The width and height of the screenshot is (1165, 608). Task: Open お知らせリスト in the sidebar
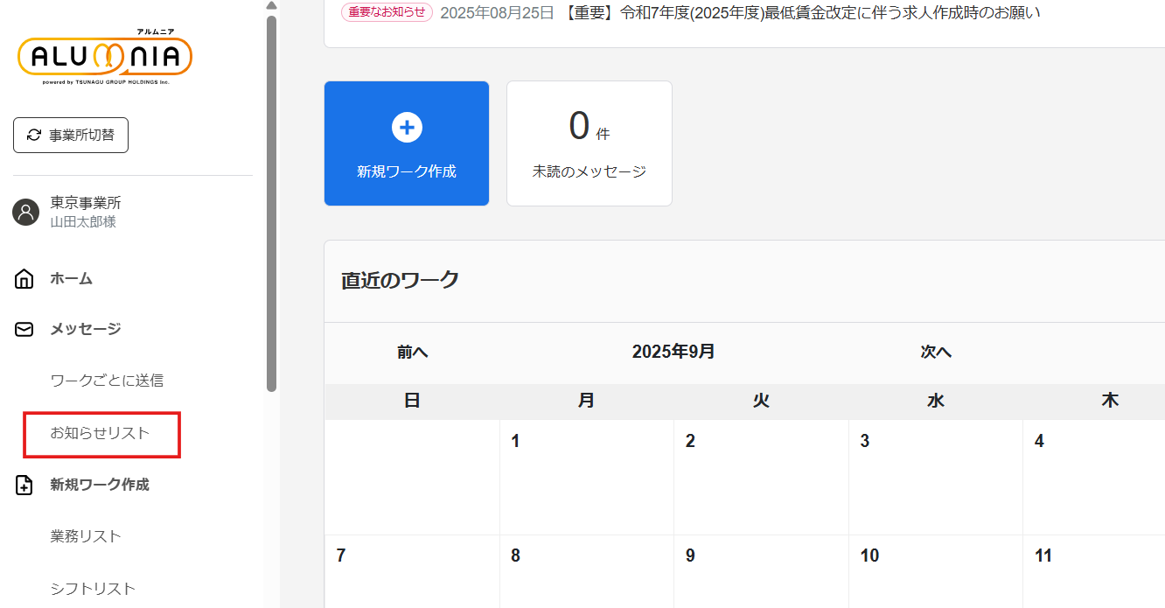point(100,433)
